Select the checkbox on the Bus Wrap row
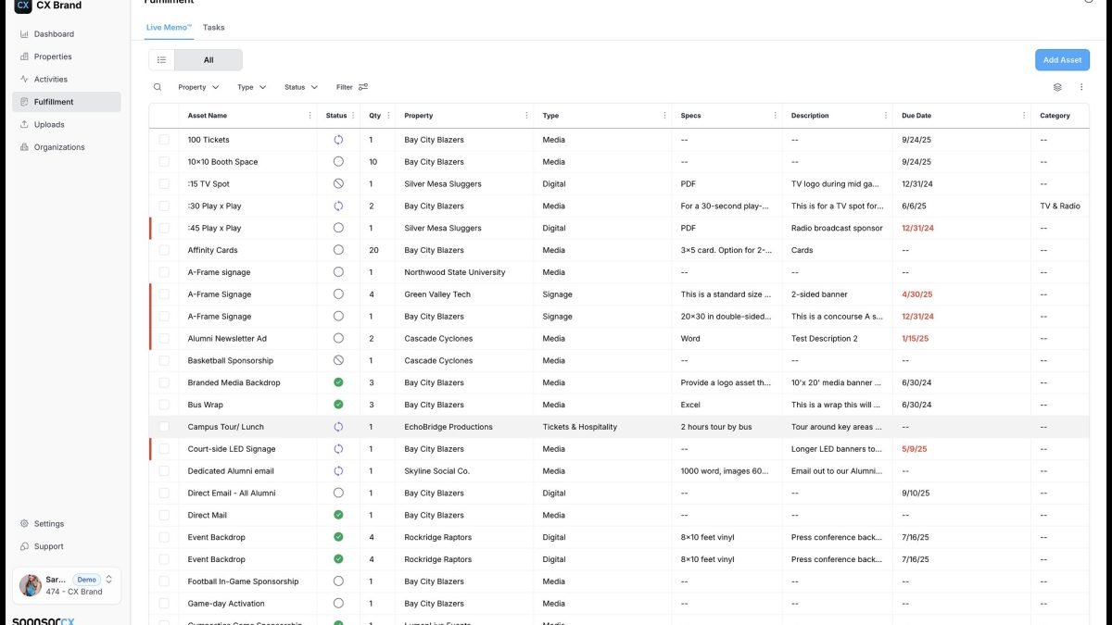The height and width of the screenshot is (625, 1112). (x=164, y=405)
